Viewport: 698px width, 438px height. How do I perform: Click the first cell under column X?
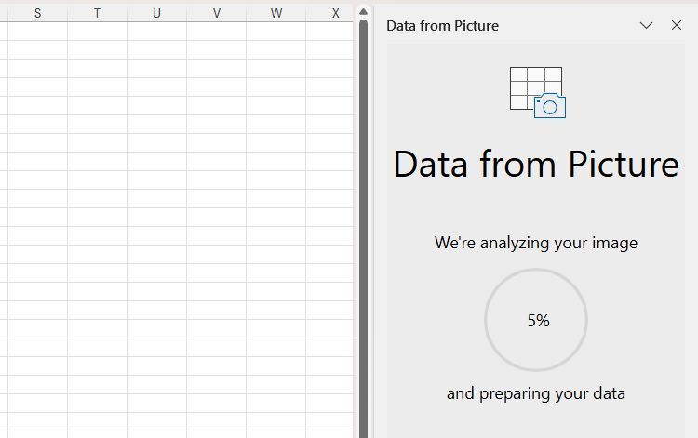(x=330, y=31)
